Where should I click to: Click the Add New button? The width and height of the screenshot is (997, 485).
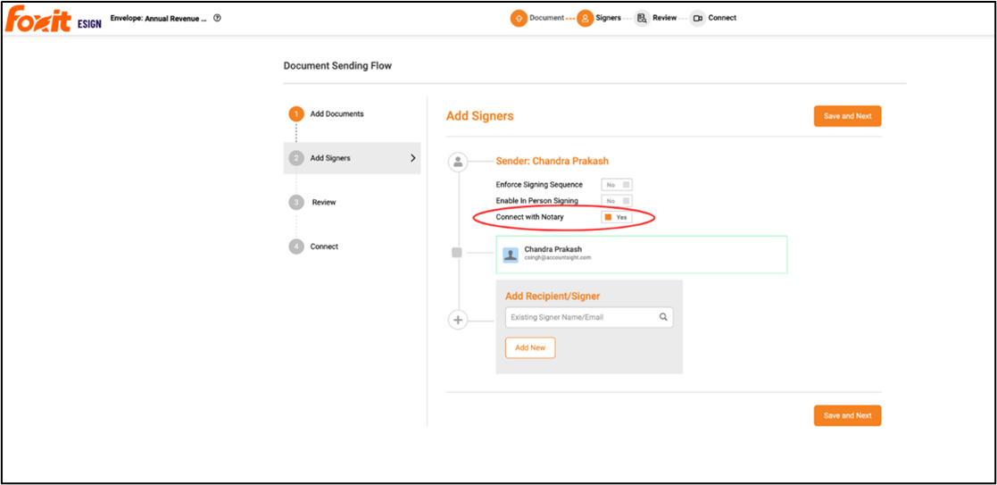530,348
